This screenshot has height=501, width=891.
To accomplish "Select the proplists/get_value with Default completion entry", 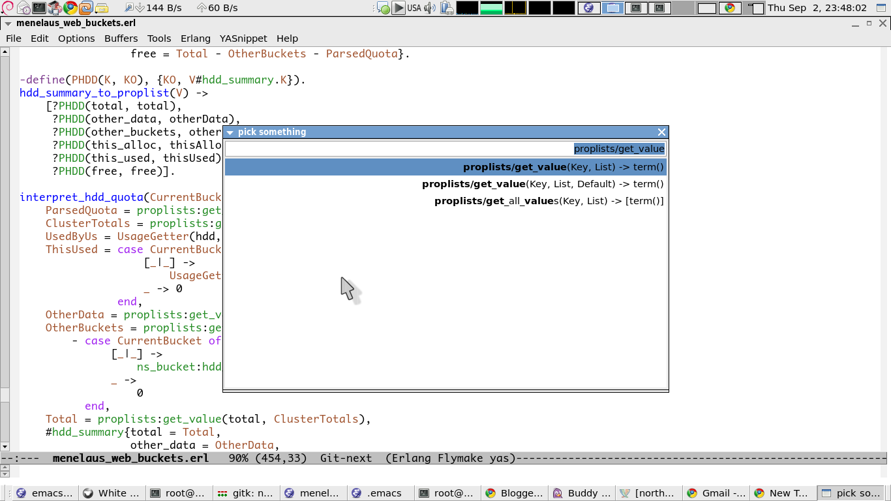I will point(542,183).
